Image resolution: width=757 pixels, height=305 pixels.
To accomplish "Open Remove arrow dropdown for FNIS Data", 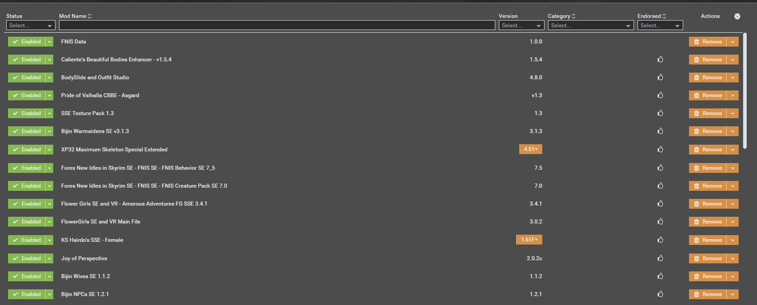I will point(732,42).
